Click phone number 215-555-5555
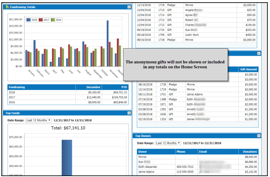The height and width of the screenshot is (177, 270). click(x=185, y=172)
